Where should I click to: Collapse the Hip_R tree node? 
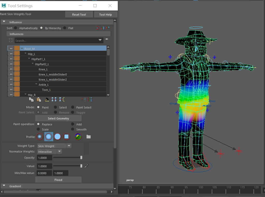point(26,94)
